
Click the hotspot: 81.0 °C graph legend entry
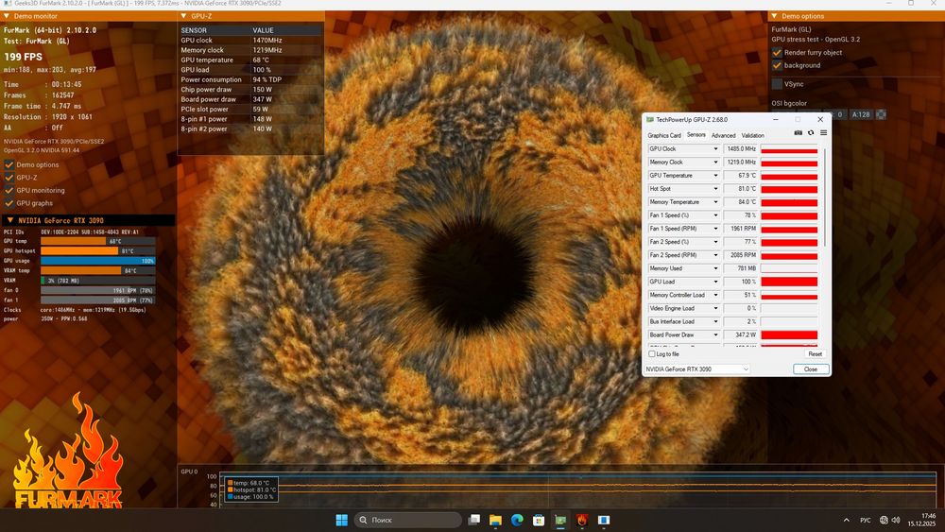(251, 489)
